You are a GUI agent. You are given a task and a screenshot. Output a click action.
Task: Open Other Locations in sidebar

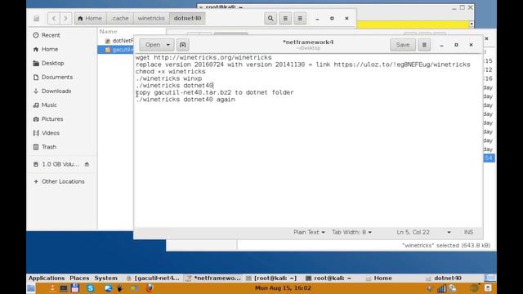[x=63, y=181]
